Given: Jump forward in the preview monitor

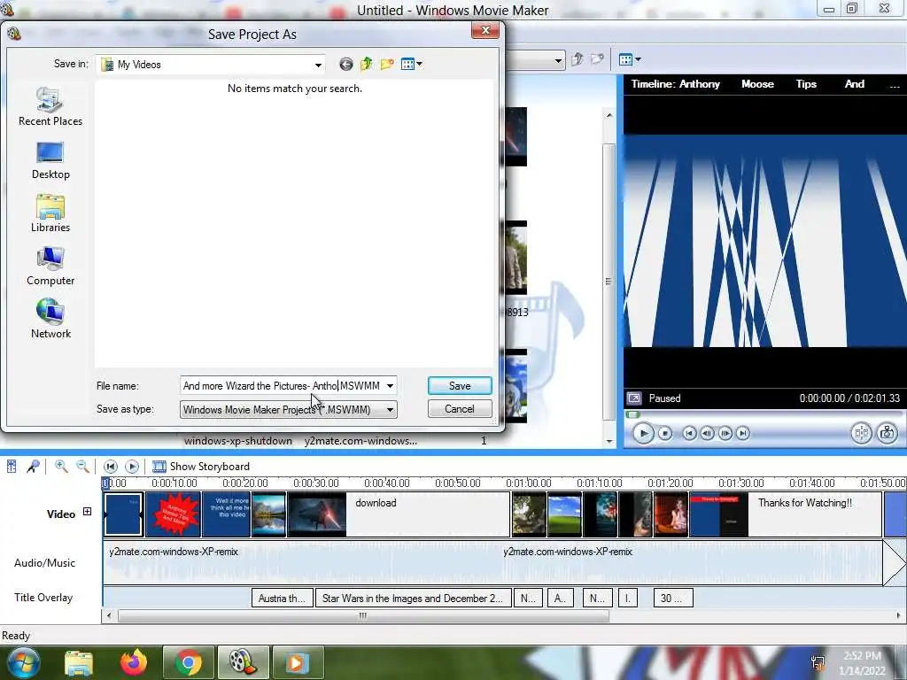Looking at the screenshot, I should (743, 433).
